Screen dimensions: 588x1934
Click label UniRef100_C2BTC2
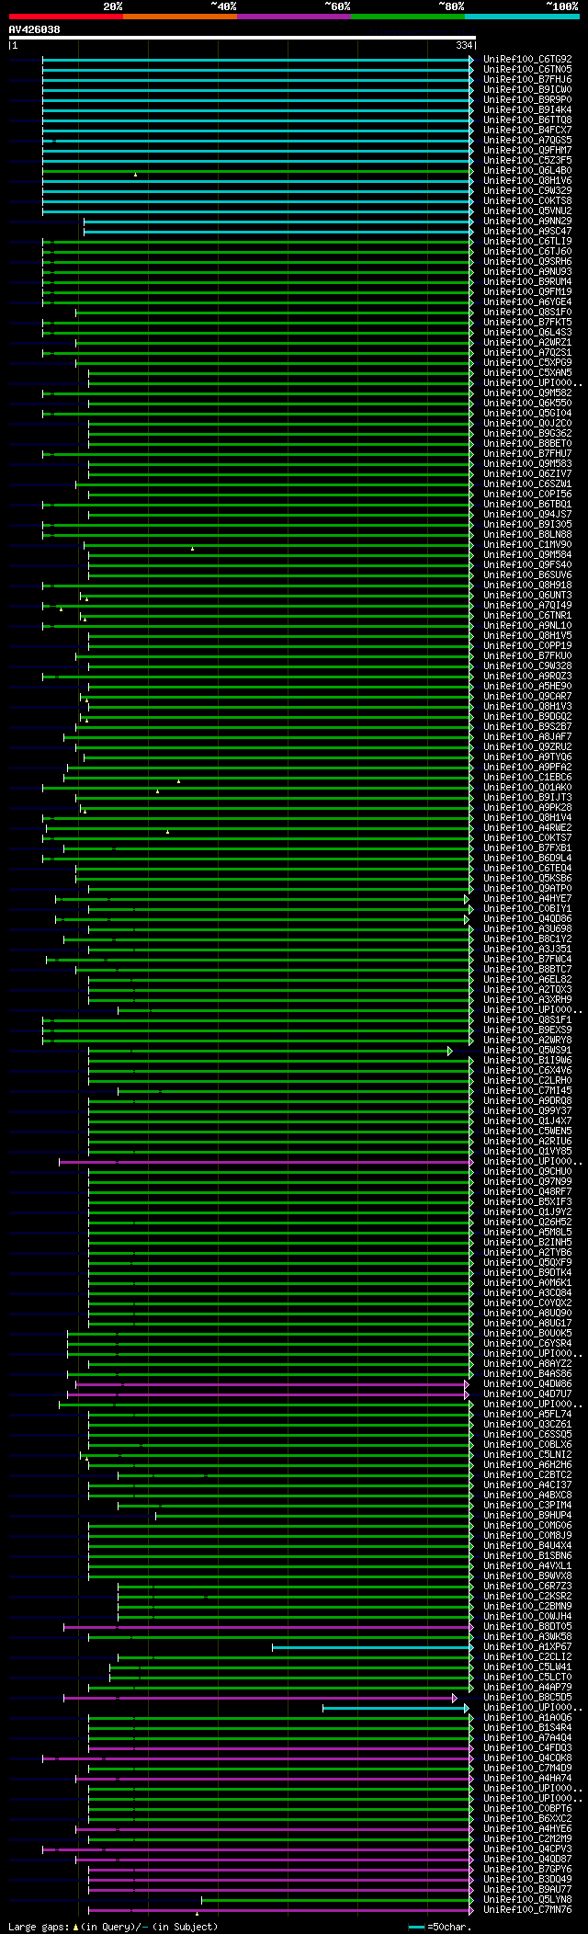point(527,1475)
